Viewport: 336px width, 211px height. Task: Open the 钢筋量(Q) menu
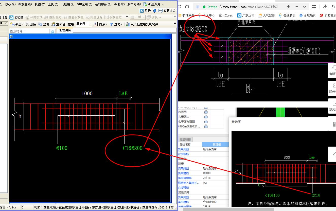point(25,4)
